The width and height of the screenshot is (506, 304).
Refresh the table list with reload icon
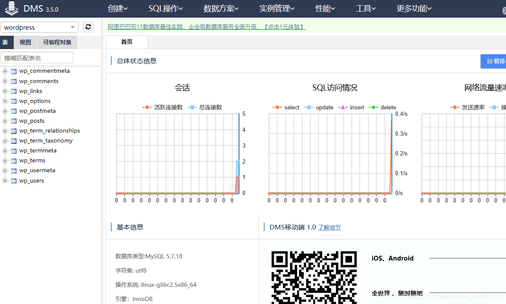point(88,27)
